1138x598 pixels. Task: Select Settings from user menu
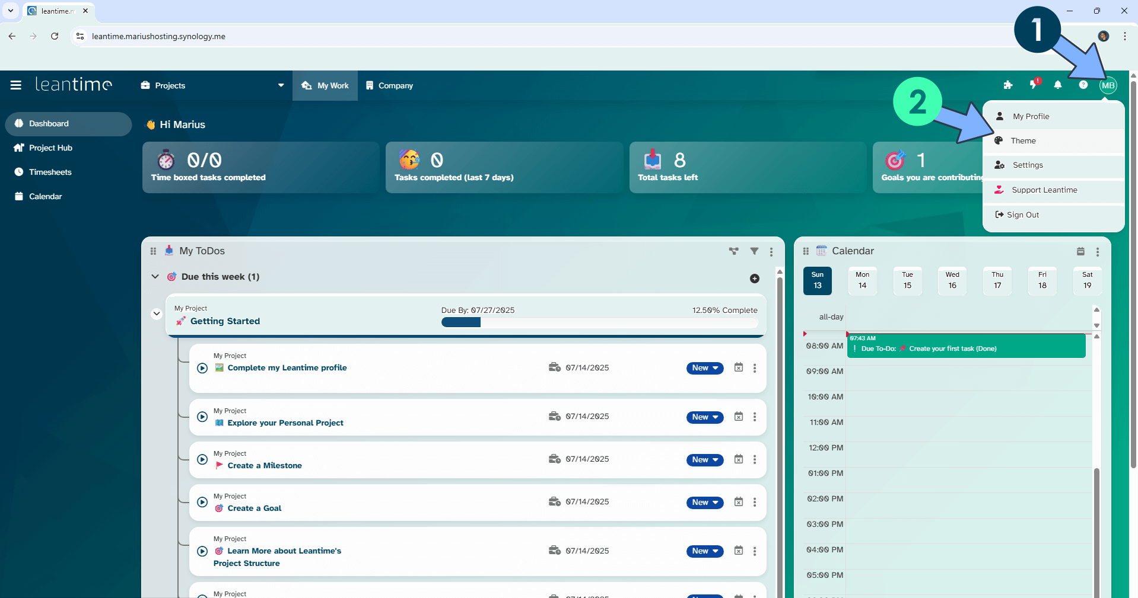pos(1053,165)
